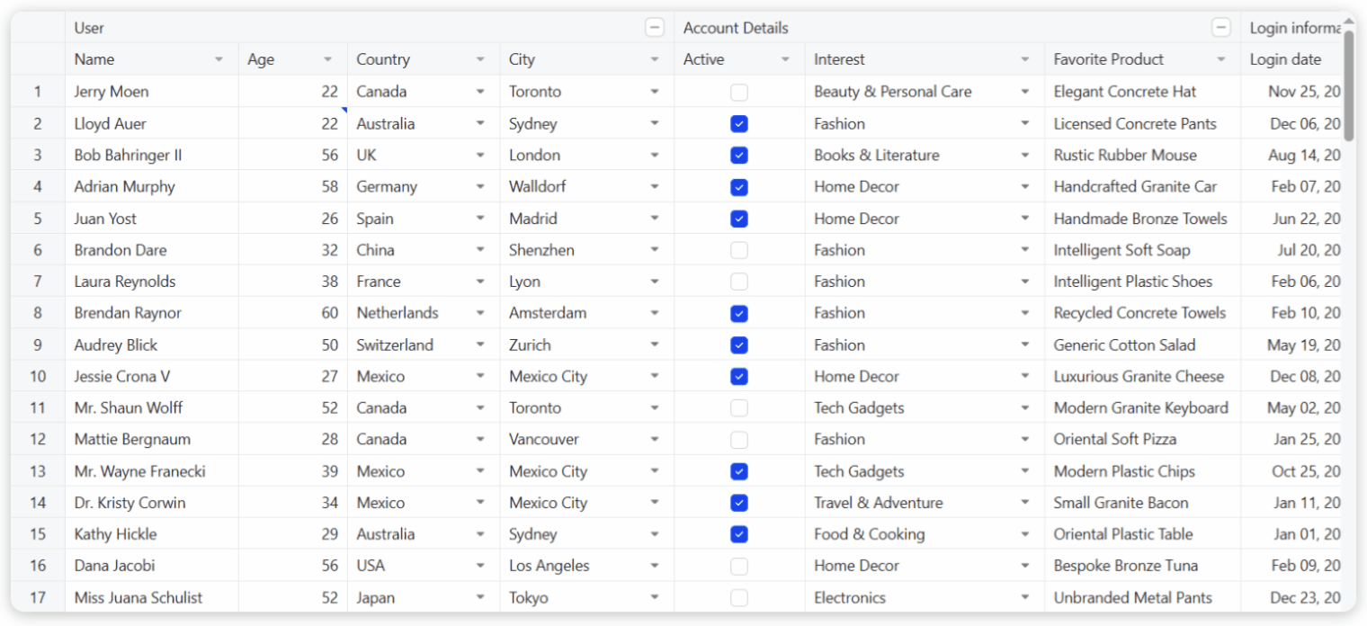
Task: Collapse the Account Details column group
Action: (x=1220, y=28)
